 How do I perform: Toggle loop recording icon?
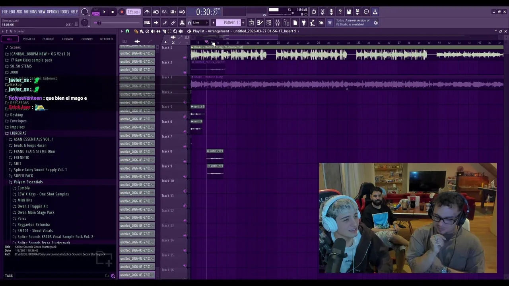(182, 12)
